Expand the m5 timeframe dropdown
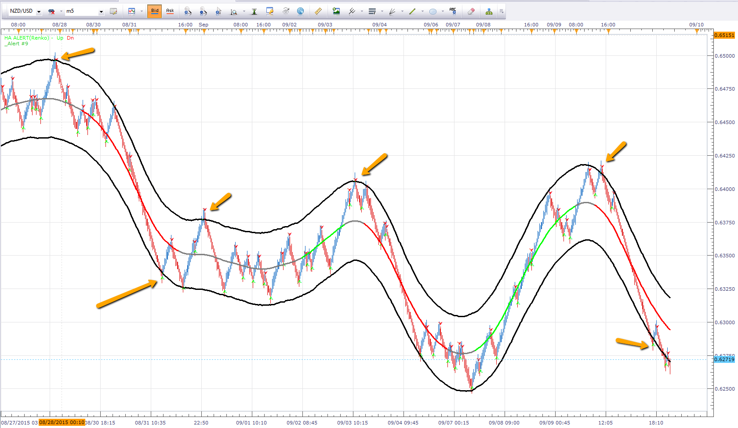This screenshot has width=738, height=428. click(101, 11)
